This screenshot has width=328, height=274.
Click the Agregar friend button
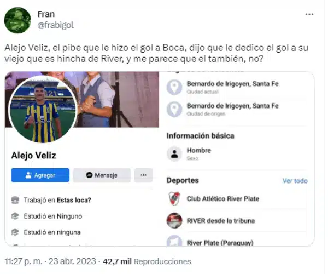pos(40,175)
